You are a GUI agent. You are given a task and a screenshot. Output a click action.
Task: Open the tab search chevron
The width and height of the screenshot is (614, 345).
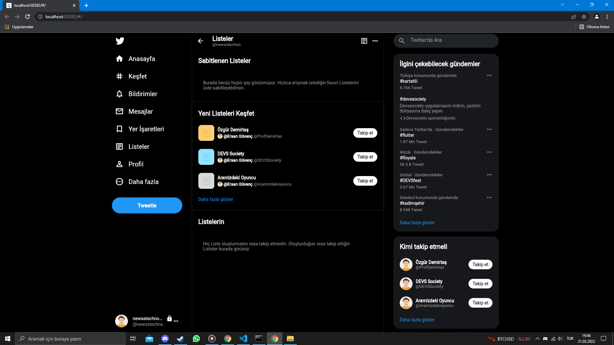click(563, 5)
